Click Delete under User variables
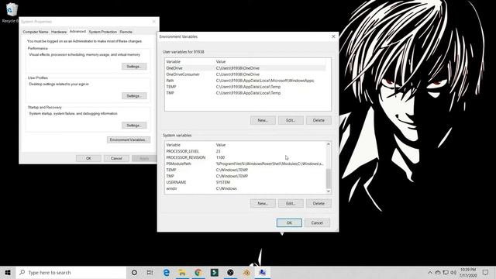Image resolution: width=496 pixels, height=279 pixels. point(319,120)
